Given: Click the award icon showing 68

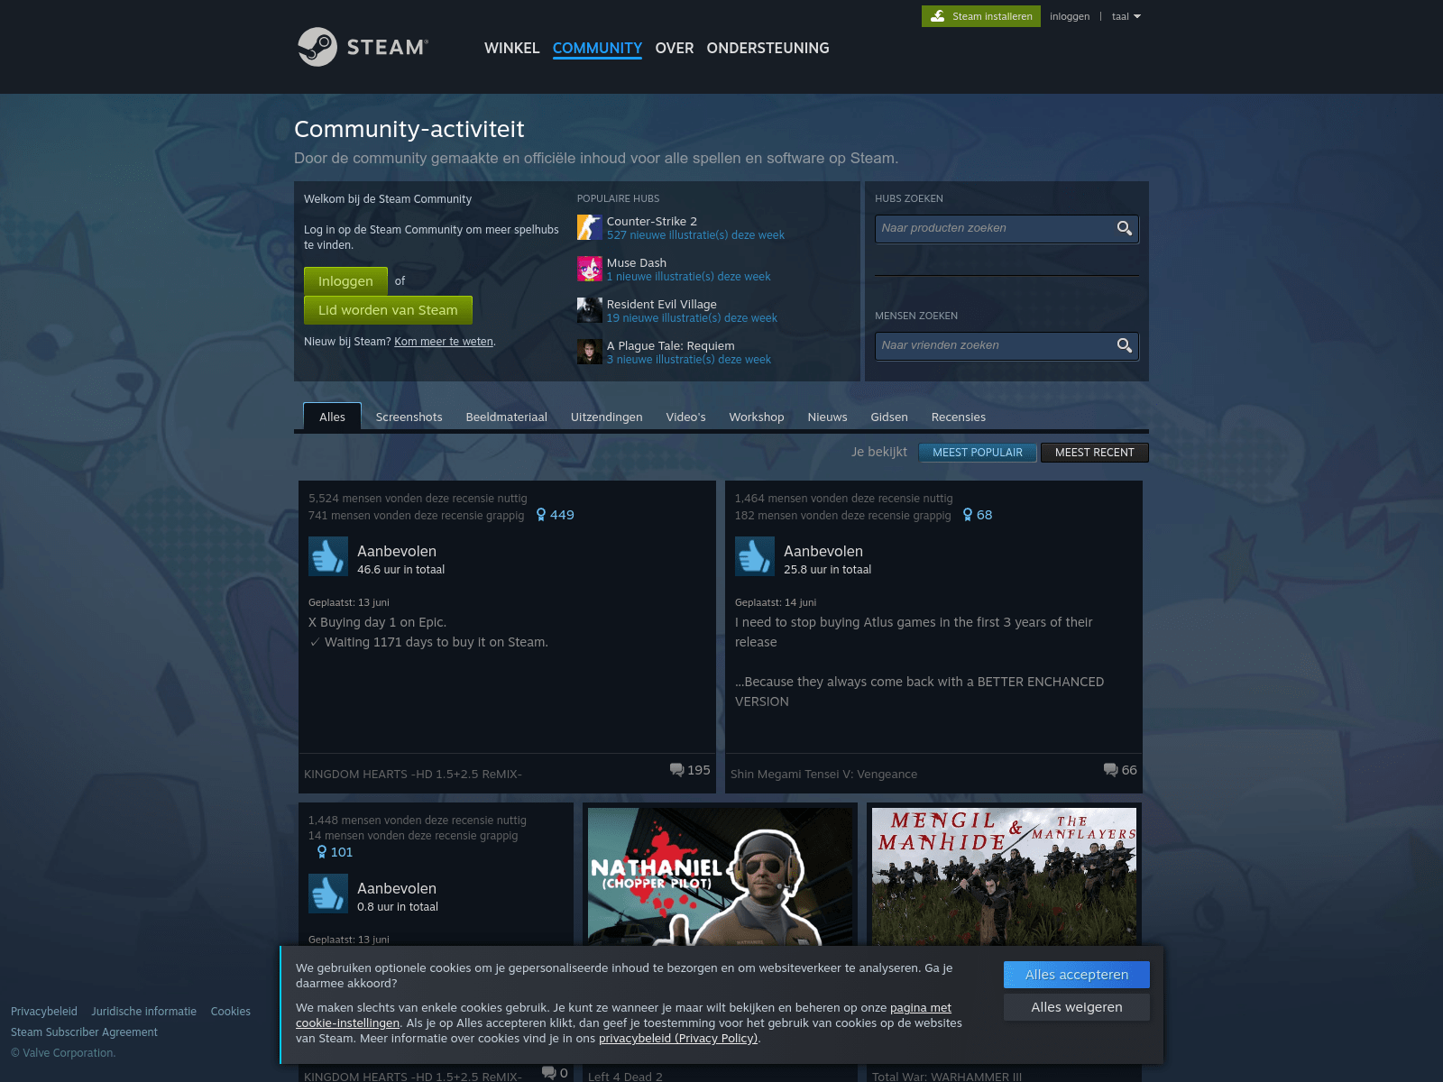Looking at the screenshot, I should (x=968, y=515).
